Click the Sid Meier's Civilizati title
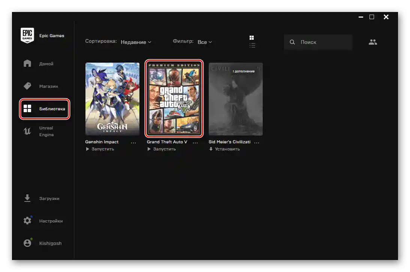Screen dimensions: 410x272 230,142
